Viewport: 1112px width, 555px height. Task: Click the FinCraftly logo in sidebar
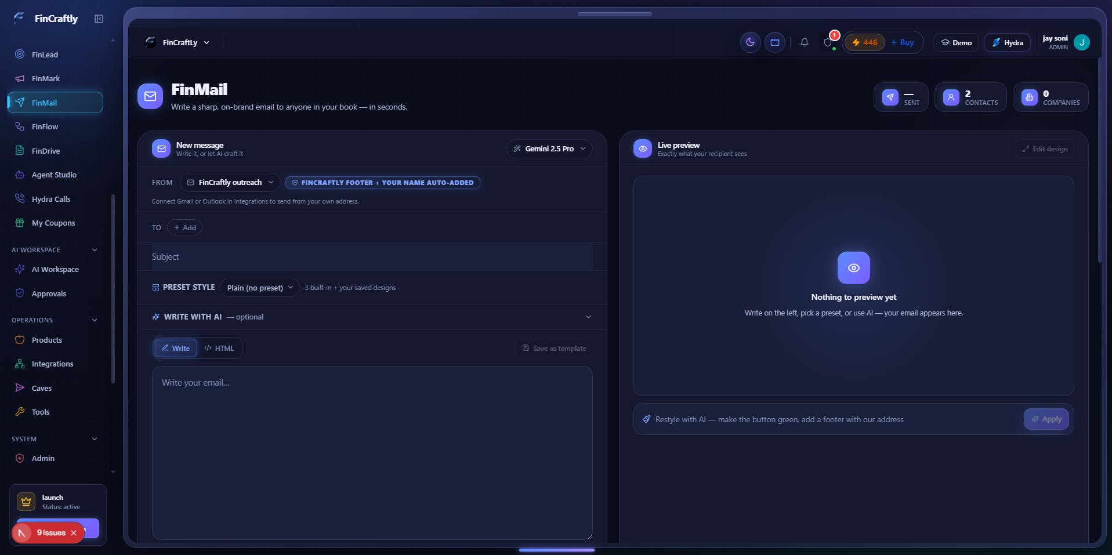coord(46,19)
